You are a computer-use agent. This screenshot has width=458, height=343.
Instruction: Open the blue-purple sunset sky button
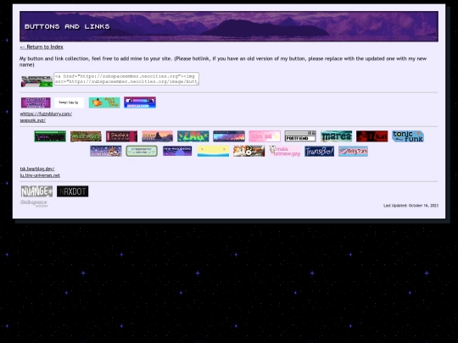(x=229, y=136)
